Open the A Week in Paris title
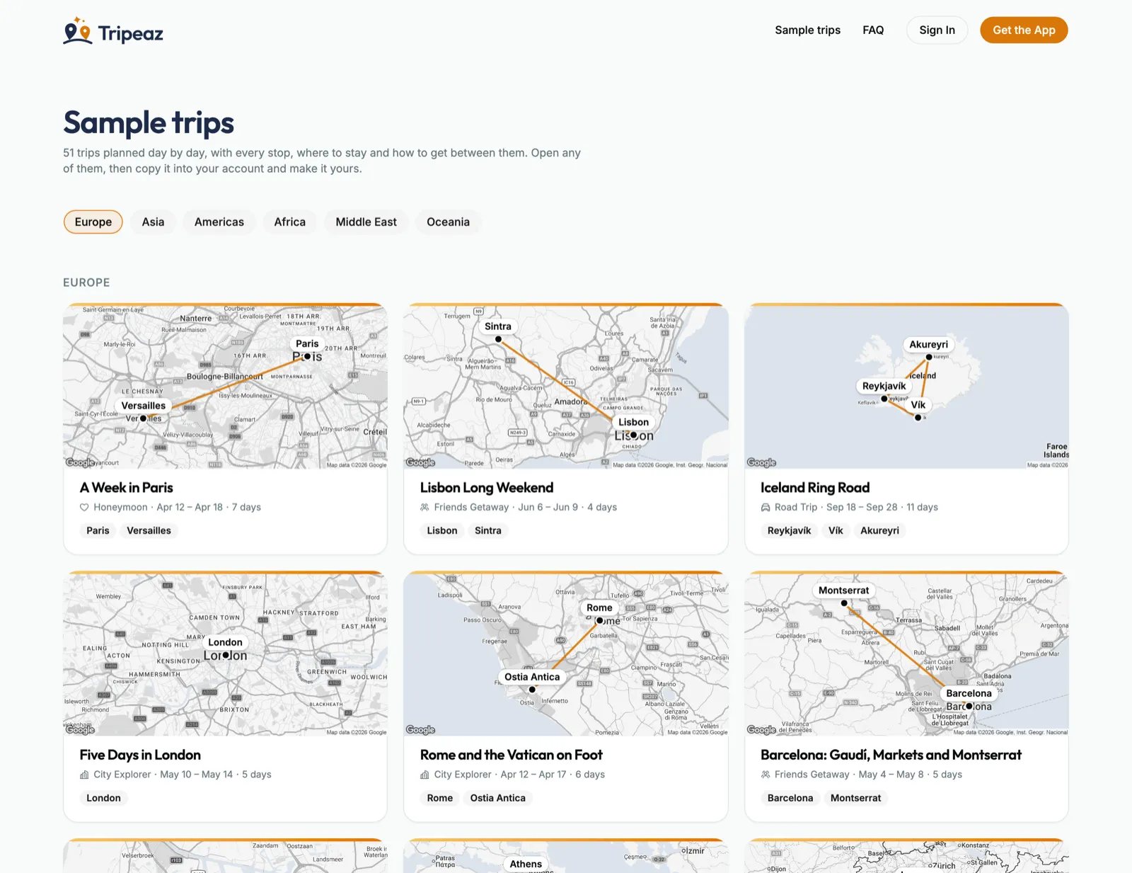The width and height of the screenshot is (1132, 873). click(x=126, y=488)
